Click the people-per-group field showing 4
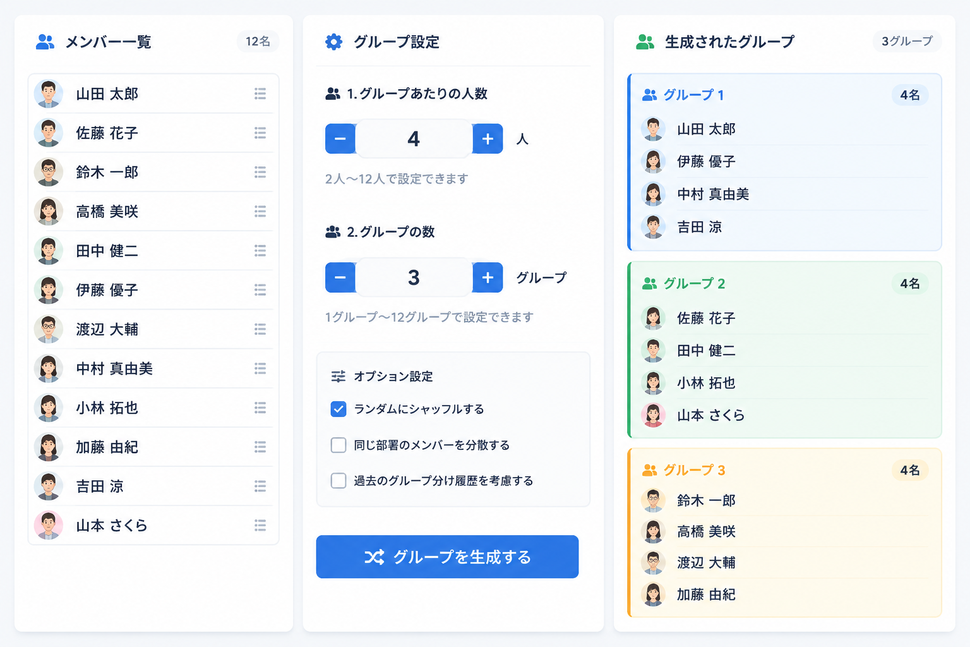This screenshot has height=647, width=970. 414,139
